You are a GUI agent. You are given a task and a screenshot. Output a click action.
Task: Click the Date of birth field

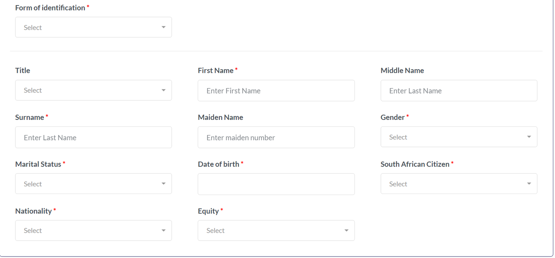[276, 184]
